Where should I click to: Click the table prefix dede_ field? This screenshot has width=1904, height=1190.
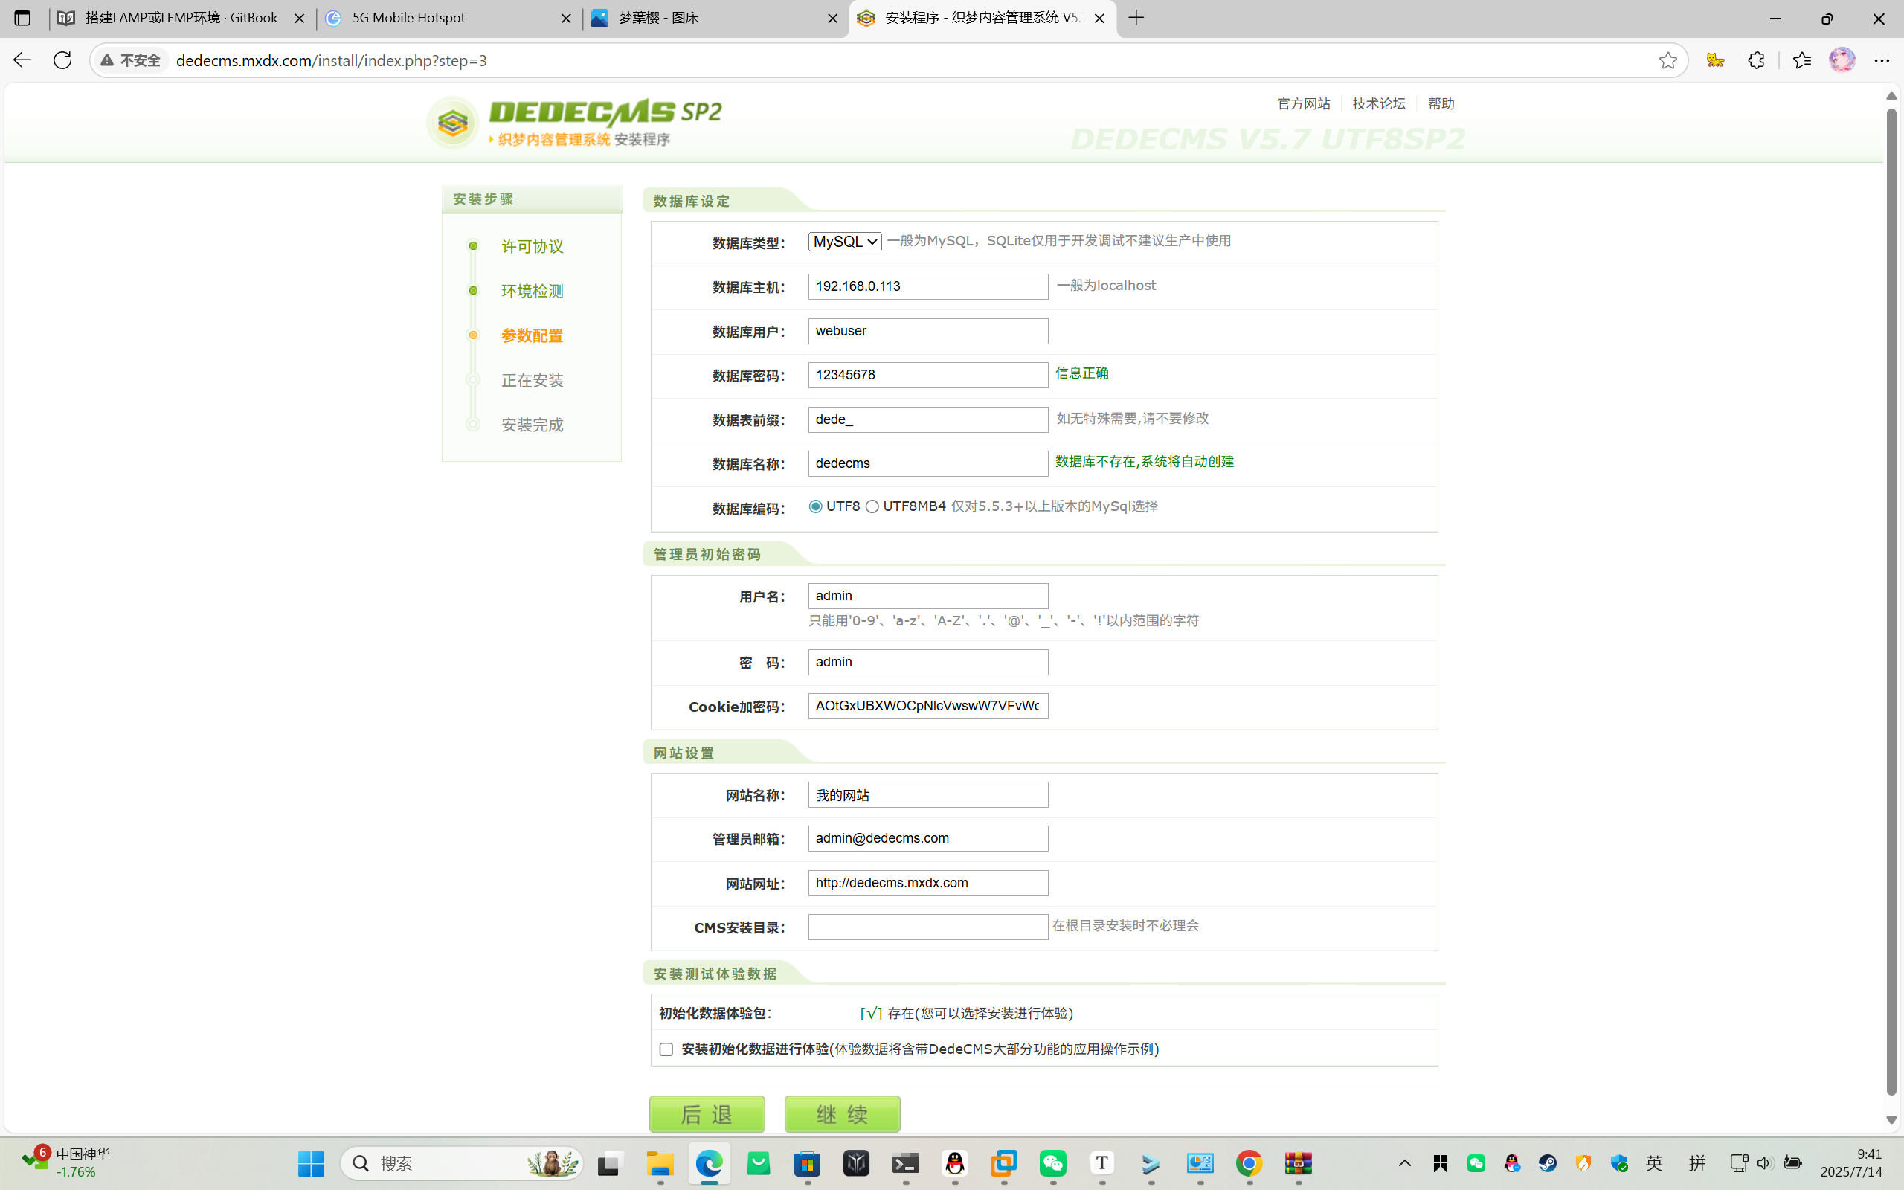[927, 419]
